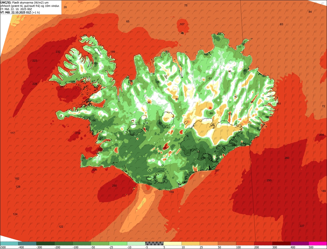The width and height of the screenshot is (327, 249).
Task: Click the value 226 off the southwest peninsula
Action: point(95,170)
